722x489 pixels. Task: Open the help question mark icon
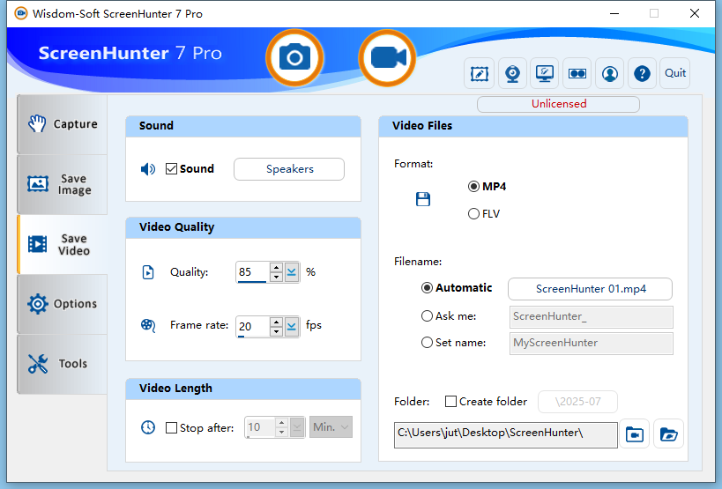pyautogui.click(x=642, y=74)
